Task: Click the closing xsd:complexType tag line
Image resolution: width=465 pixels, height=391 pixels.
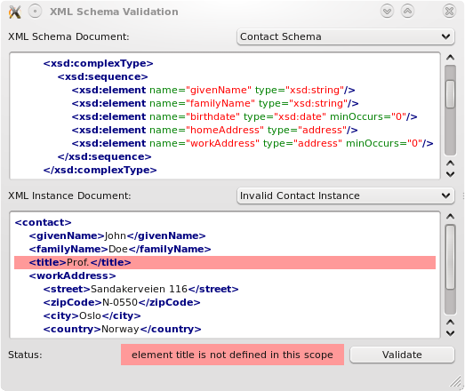Action: pos(100,170)
